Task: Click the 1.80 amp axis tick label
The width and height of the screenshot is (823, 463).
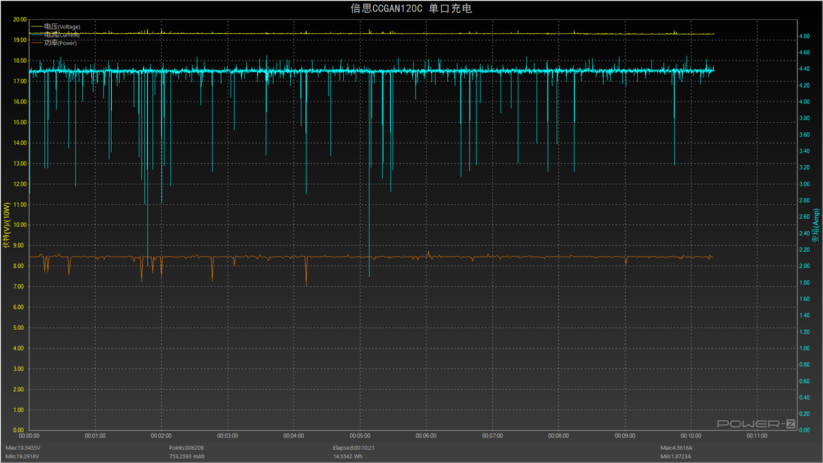Action: click(x=804, y=283)
